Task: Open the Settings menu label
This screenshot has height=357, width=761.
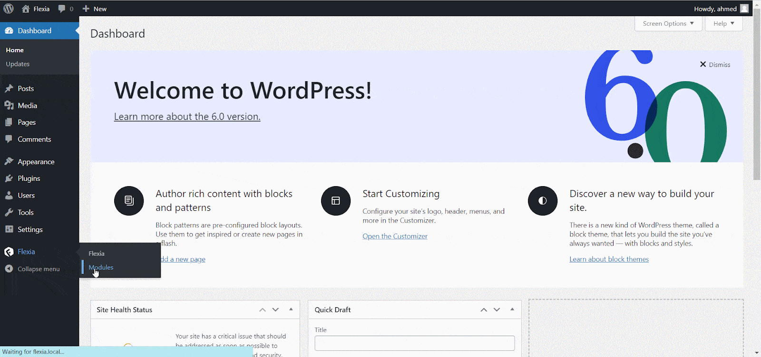Action: (x=30, y=229)
